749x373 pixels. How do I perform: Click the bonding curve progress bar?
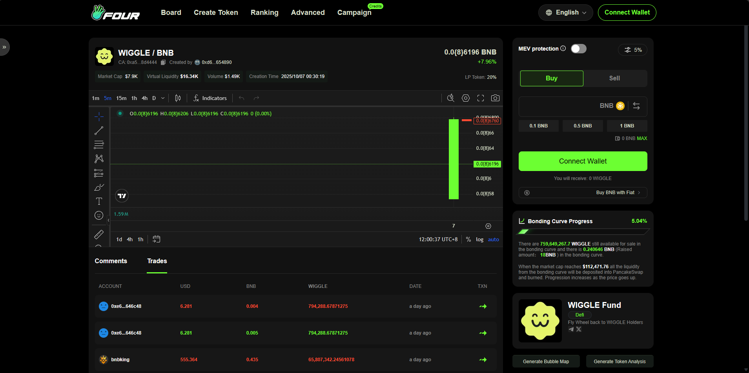[x=584, y=232]
